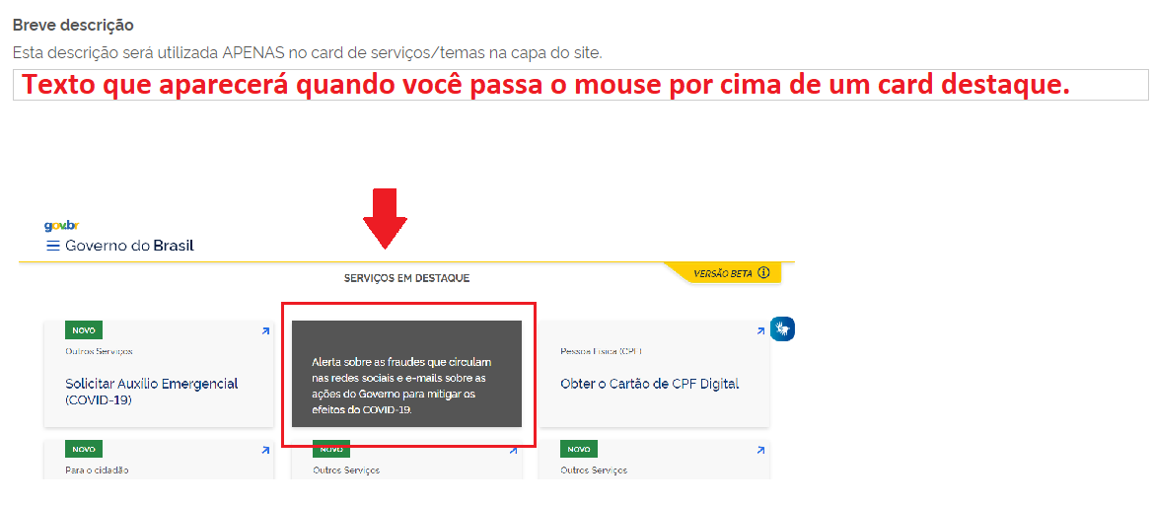Click NOVO tag on Solicitar Auxílio card
This screenshot has width=1153, height=506.
click(84, 331)
